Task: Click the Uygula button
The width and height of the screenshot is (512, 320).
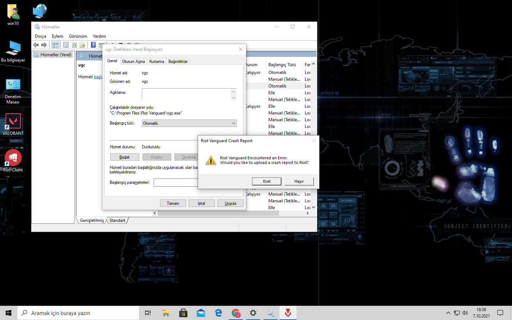Action: click(x=230, y=203)
